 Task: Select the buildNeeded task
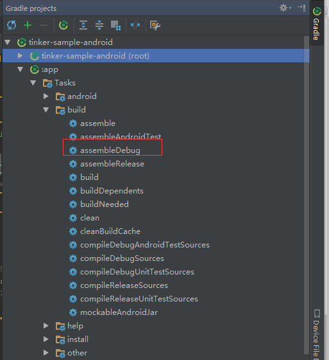coord(105,204)
